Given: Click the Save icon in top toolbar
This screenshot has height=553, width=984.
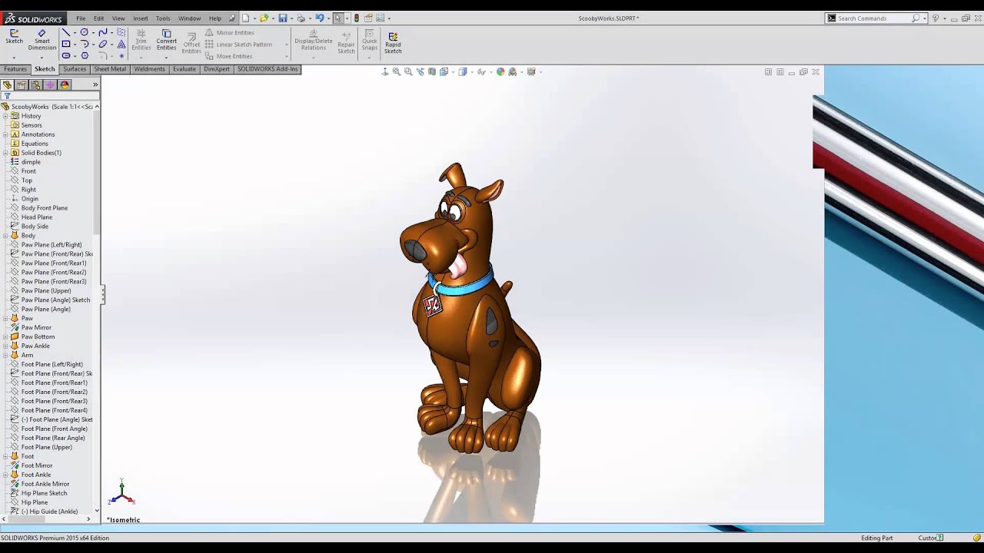Looking at the screenshot, I should coord(283,18).
